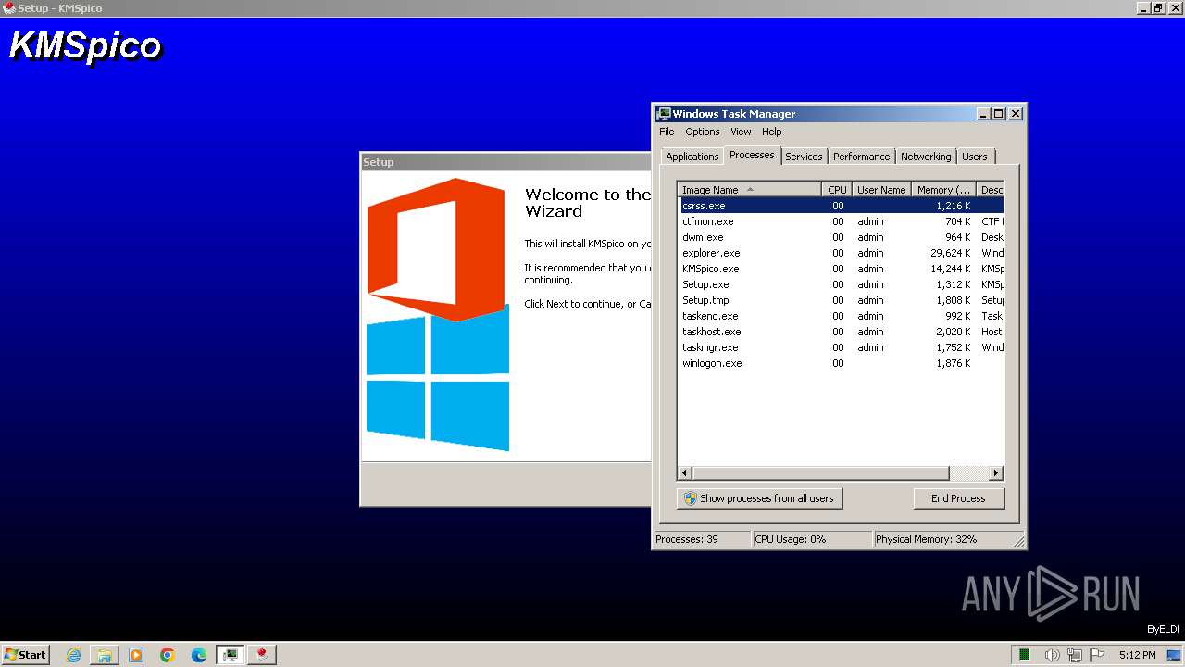Click the 14,244 K memory value
The width and height of the screenshot is (1185, 667).
pos(951,269)
